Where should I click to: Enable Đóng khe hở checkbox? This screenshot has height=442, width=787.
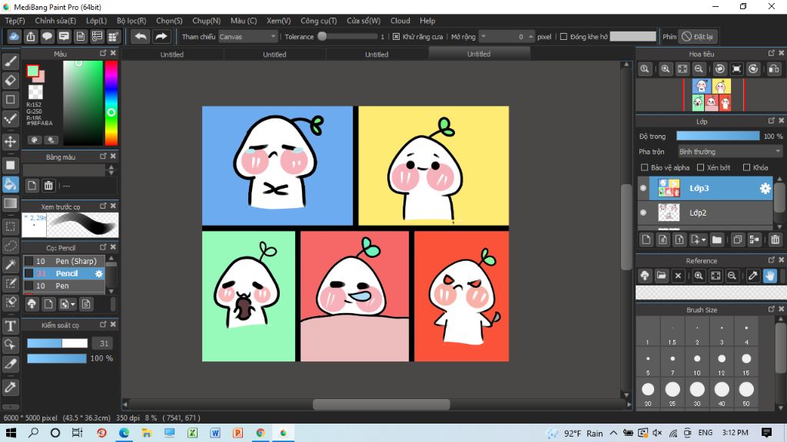point(563,37)
